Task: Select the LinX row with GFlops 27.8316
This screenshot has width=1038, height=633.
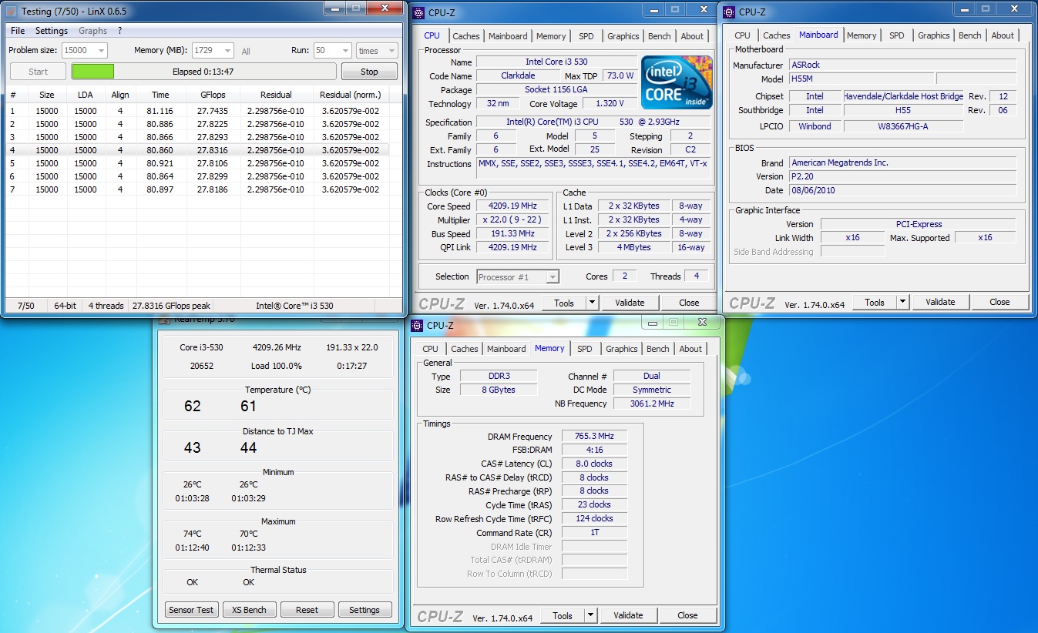Action: click(x=197, y=150)
